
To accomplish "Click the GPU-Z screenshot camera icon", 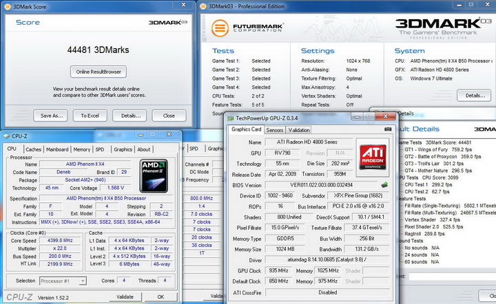I will click(388, 129).
